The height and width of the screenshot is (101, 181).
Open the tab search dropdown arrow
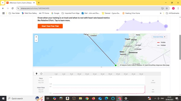coord(3,3)
